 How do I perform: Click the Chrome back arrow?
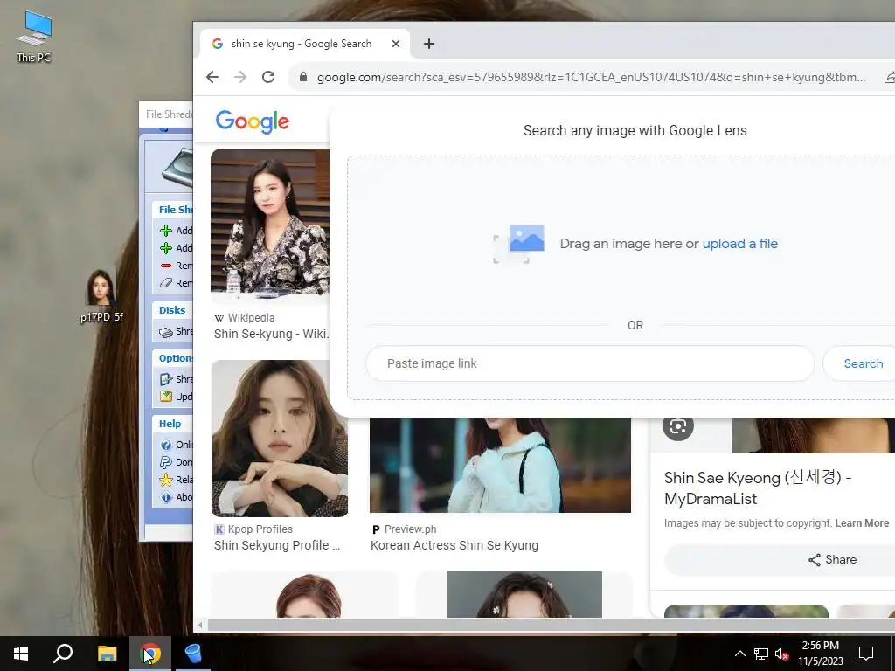pyautogui.click(x=212, y=77)
